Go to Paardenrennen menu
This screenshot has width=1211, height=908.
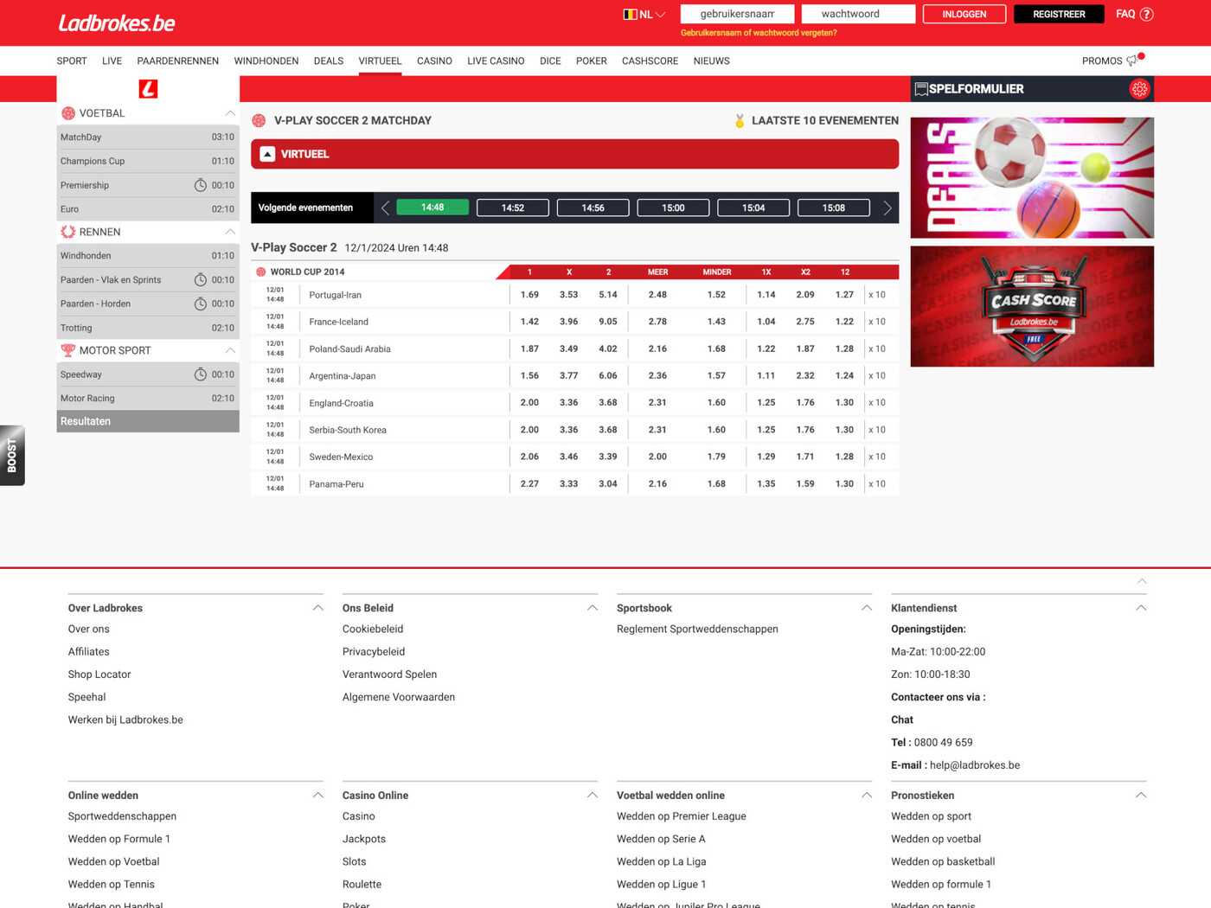point(178,61)
